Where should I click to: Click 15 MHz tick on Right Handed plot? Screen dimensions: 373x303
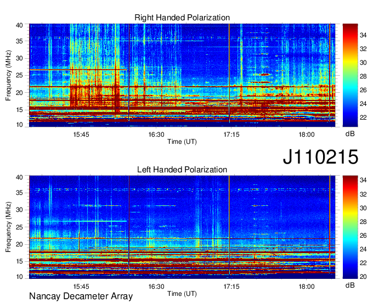pos(19,110)
